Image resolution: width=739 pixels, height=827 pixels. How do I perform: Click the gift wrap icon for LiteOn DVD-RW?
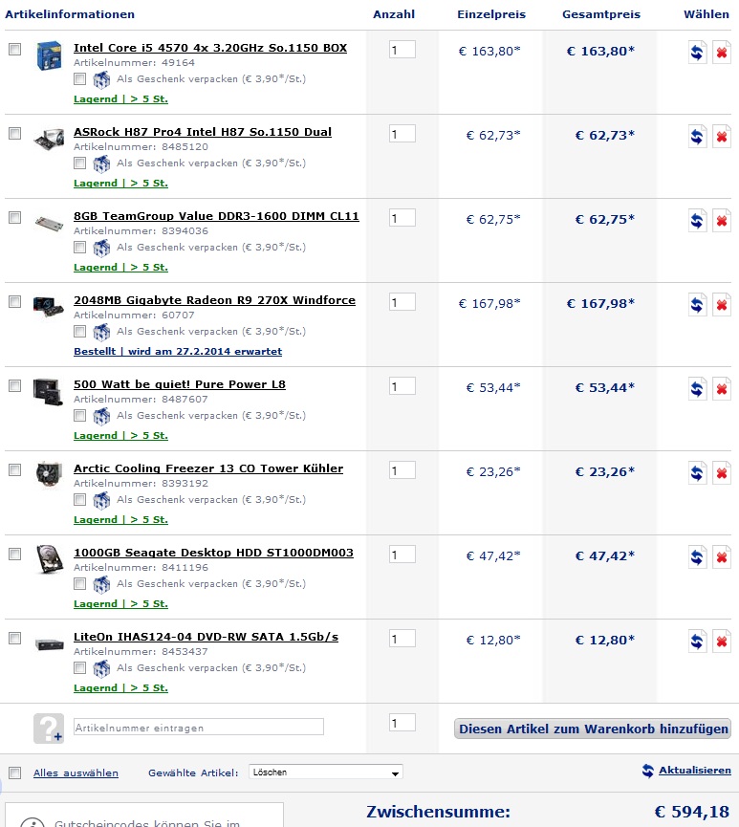tap(101, 668)
